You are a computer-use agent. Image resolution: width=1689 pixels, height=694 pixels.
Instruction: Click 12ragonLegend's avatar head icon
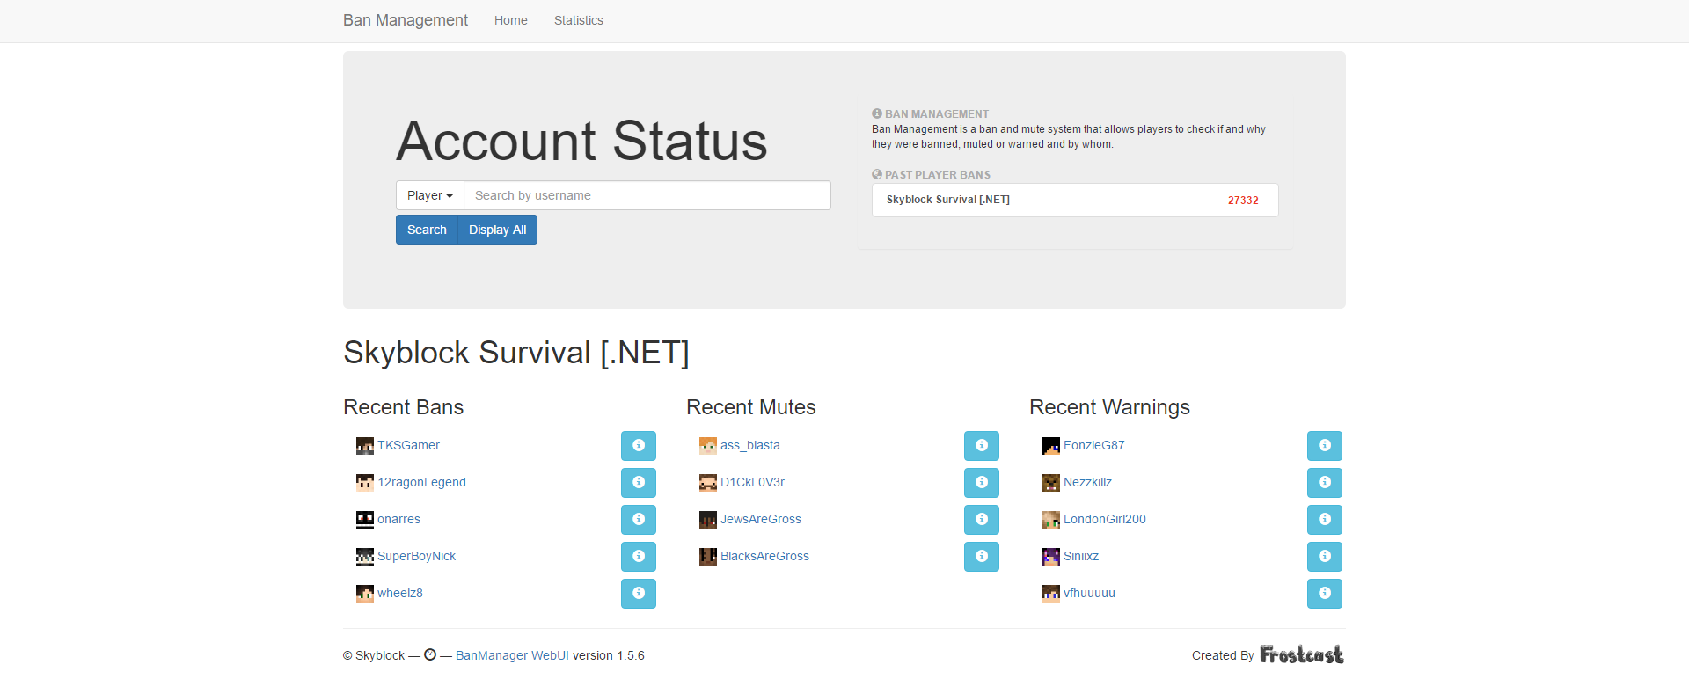pyautogui.click(x=365, y=483)
